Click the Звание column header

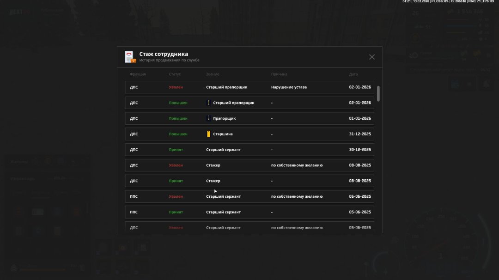coord(213,74)
